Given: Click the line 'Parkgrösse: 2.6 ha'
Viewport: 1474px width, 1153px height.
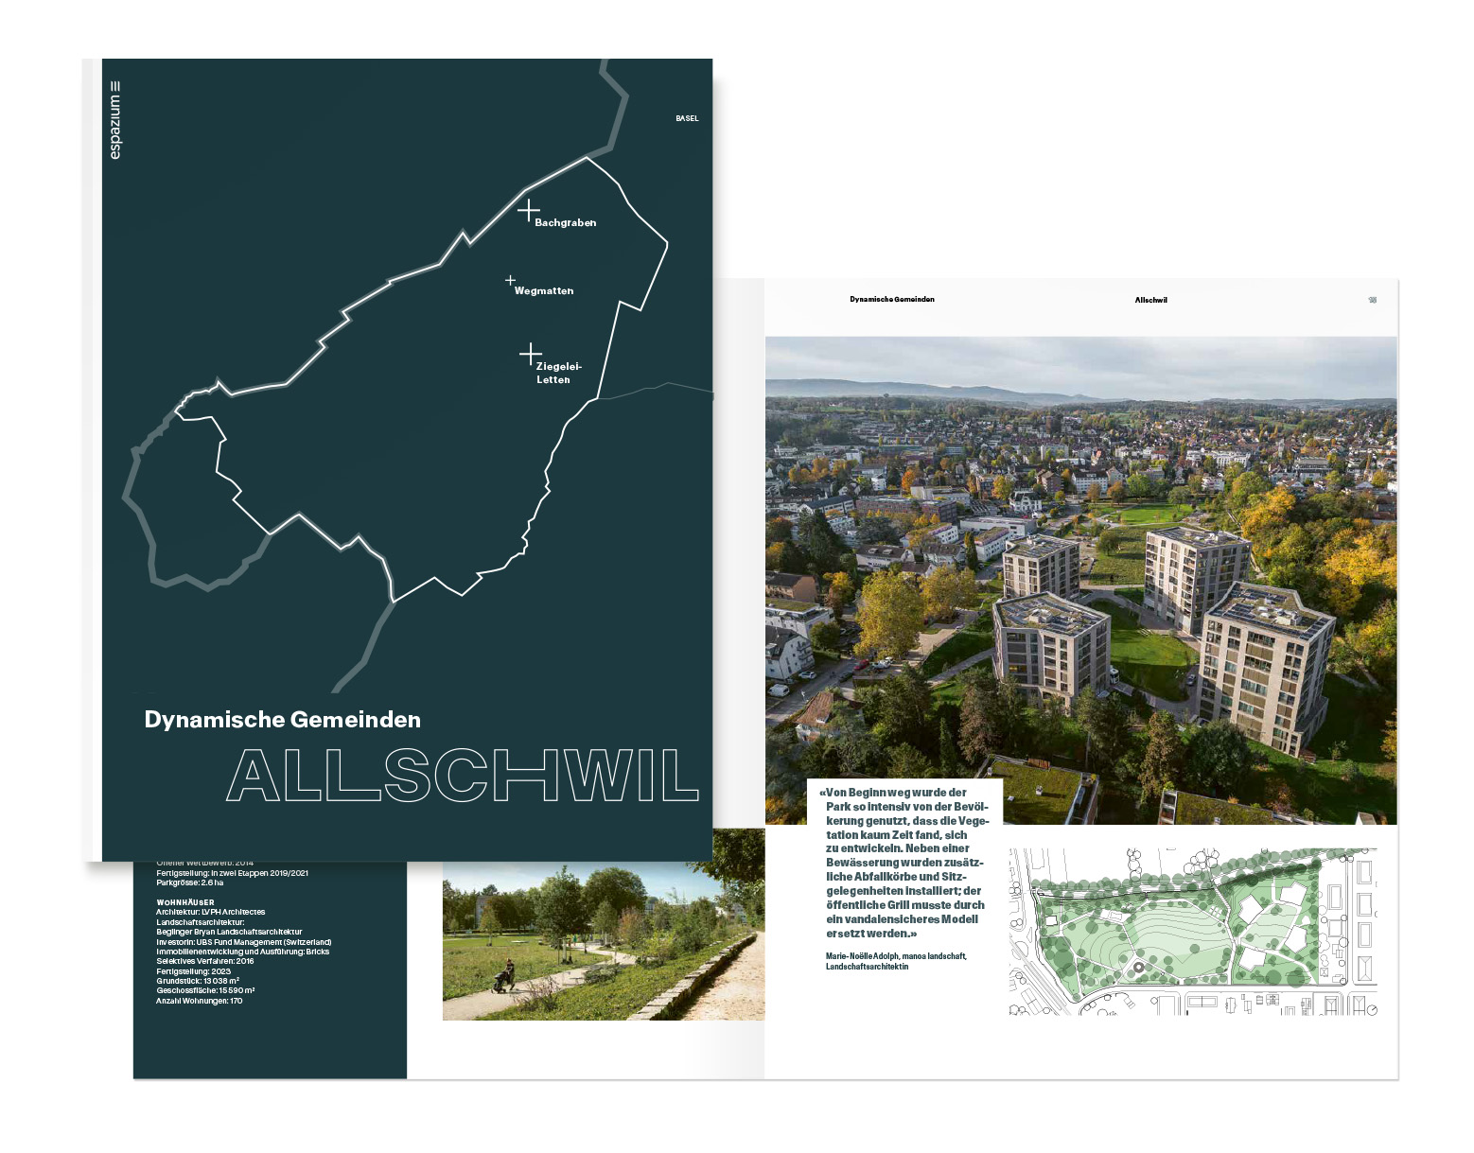Looking at the screenshot, I should pyautogui.click(x=190, y=882).
